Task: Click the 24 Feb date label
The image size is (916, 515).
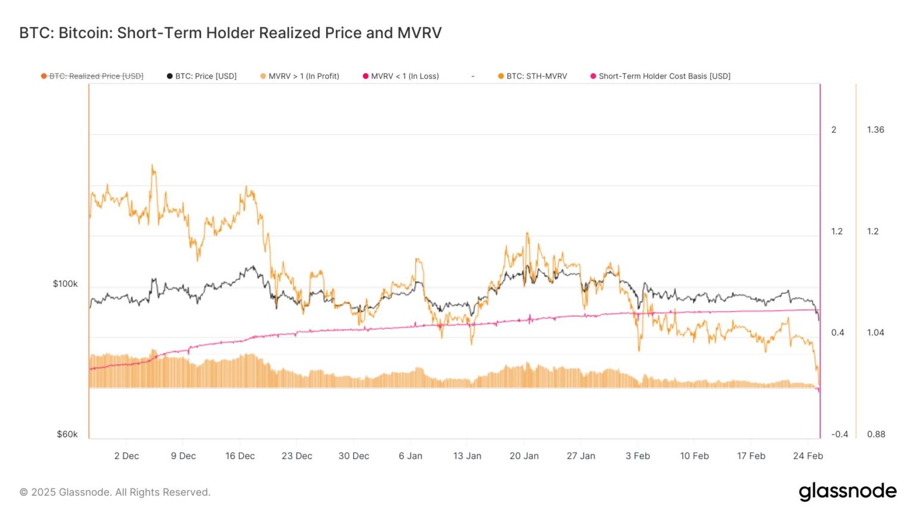Action: [x=808, y=456]
